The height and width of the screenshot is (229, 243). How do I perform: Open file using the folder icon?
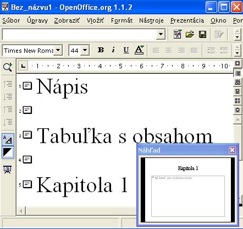190,34
